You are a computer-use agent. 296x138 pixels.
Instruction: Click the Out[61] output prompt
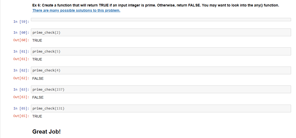[21, 59]
